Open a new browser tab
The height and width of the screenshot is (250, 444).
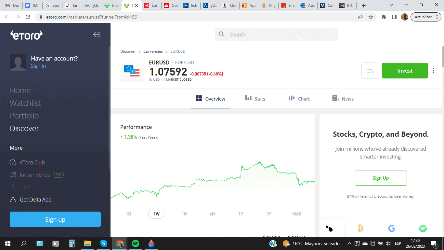click(x=364, y=6)
